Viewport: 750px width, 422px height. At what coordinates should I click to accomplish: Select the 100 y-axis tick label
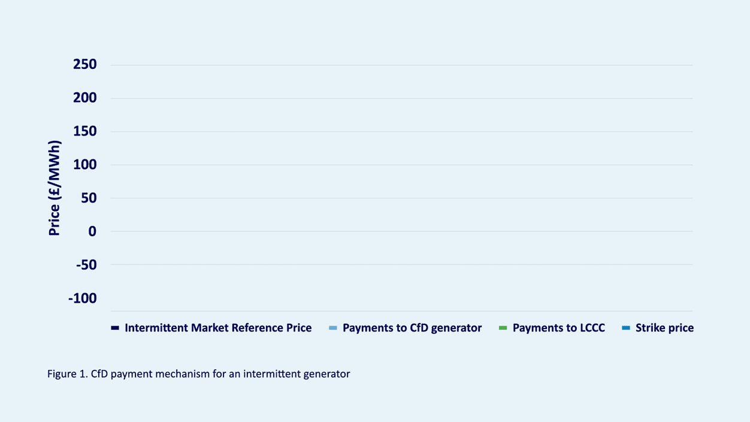coord(85,165)
